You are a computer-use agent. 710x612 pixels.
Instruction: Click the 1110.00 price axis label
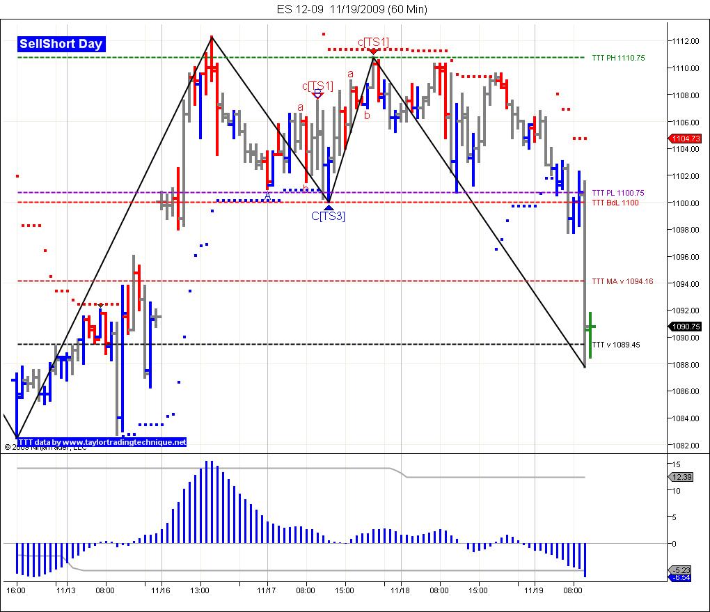coord(685,68)
